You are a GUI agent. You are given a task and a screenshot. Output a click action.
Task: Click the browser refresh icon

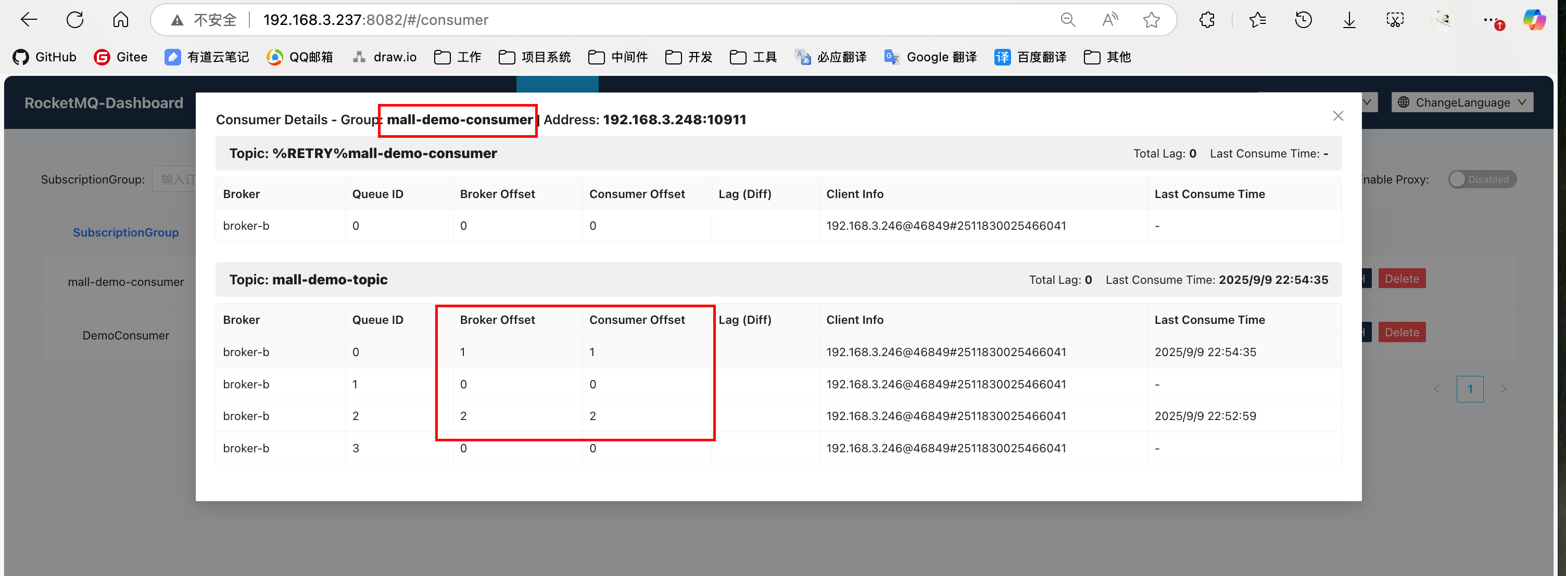(75, 20)
